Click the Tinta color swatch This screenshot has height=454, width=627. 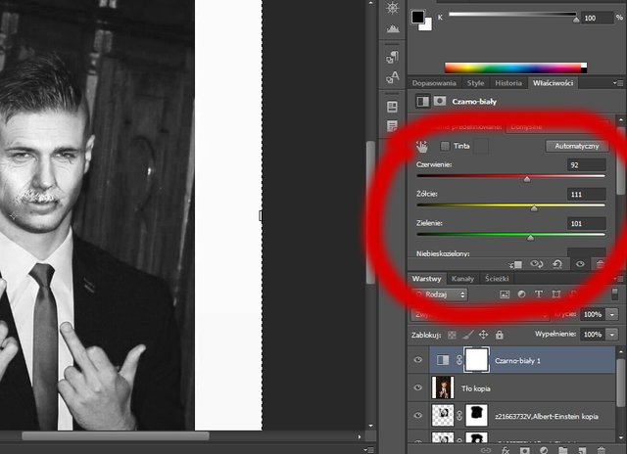[x=481, y=146]
